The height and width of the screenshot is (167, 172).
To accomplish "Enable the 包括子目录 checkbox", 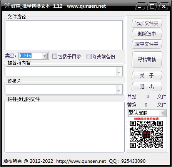I will (x=55, y=56).
